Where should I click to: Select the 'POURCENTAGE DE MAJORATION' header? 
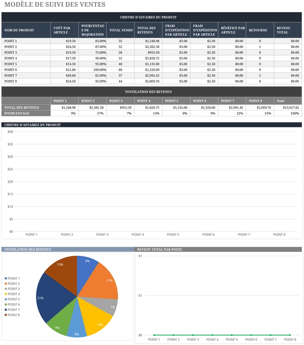coord(92,30)
